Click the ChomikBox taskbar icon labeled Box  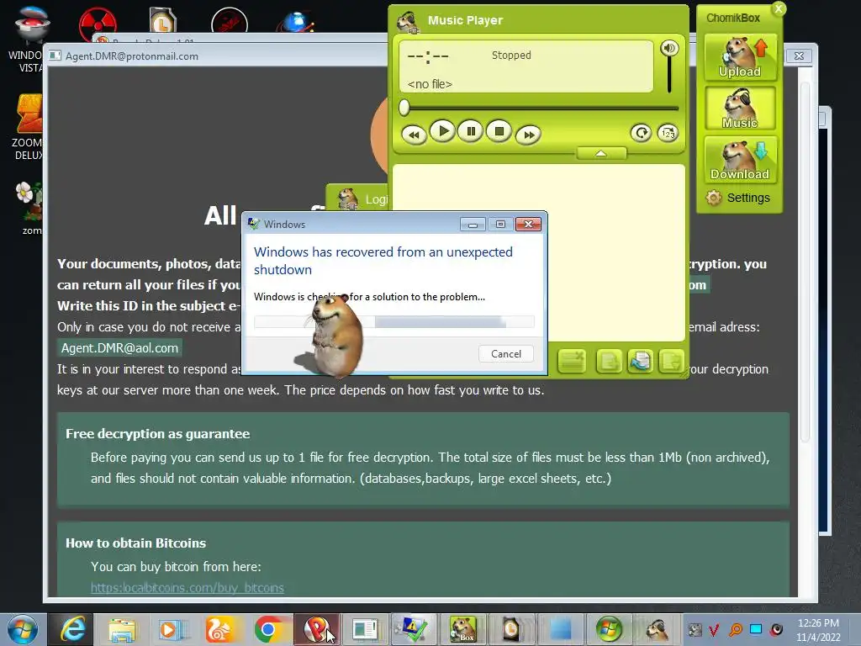[x=462, y=629]
